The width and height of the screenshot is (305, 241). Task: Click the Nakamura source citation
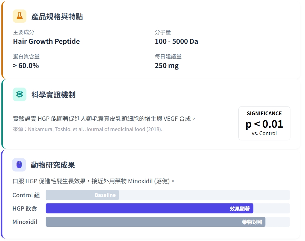tap(87, 129)
